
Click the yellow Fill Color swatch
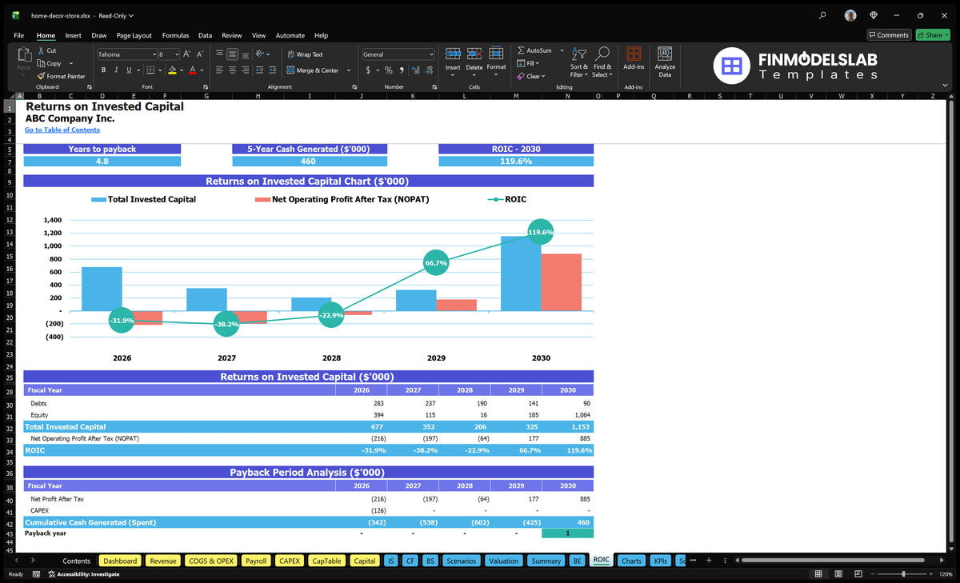pyautogui.click(x=172, y=70)
